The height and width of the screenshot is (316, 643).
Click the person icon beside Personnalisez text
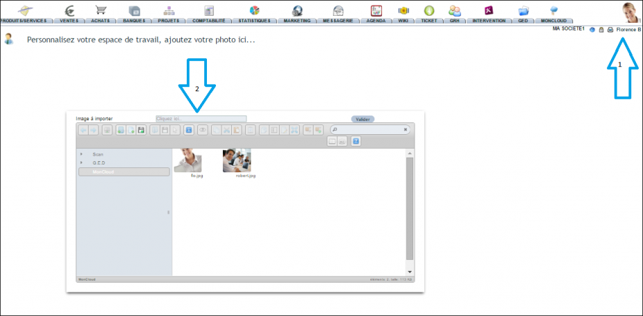tap(8, 39)
